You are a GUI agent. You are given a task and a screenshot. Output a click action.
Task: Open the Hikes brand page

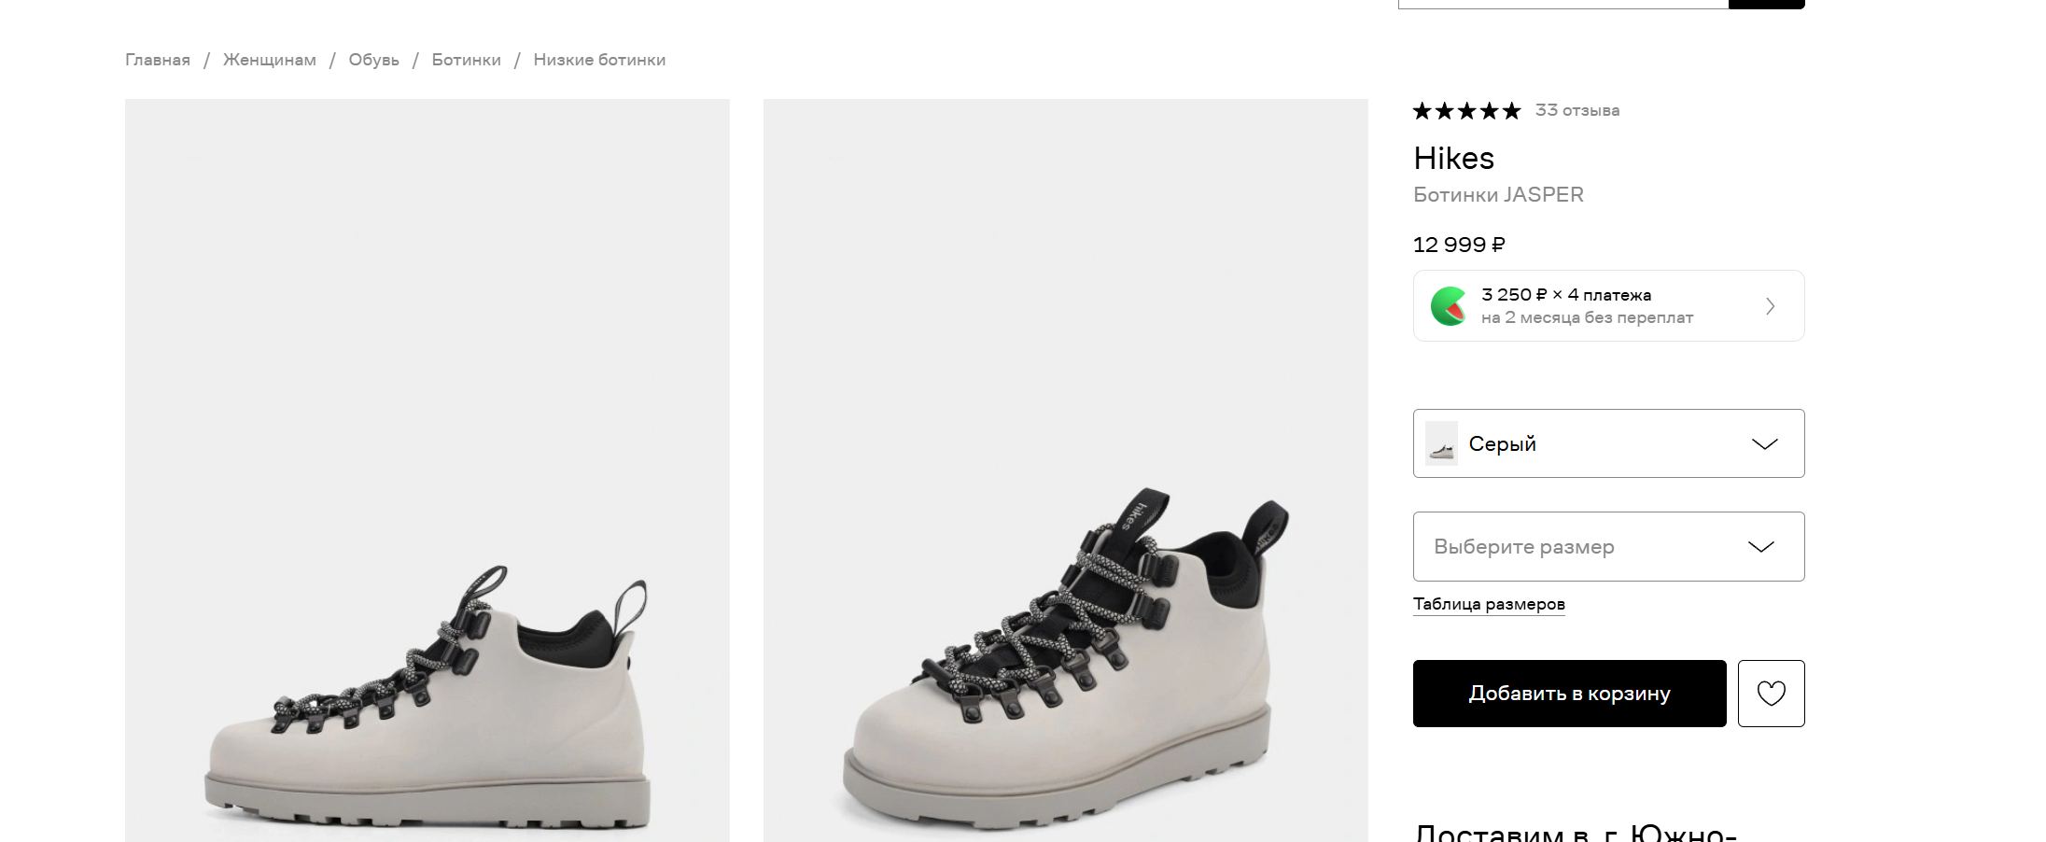[x=1453, y=158]
